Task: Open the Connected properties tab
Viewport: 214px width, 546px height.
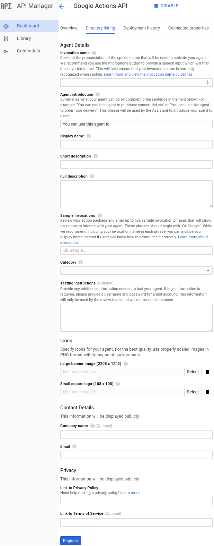Action: tap(188, 28)
